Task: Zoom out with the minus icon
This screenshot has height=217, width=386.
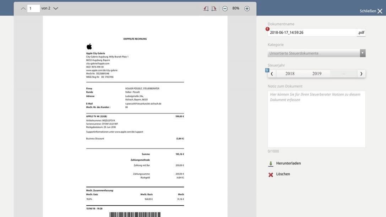Action: click(x=225, y=9)
